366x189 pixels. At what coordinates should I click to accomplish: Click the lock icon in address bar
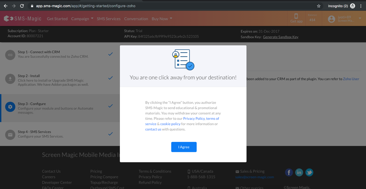[32, 6]
